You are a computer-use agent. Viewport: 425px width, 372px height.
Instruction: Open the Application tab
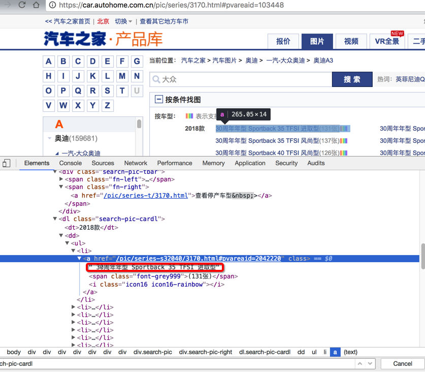[x=250, y=163]
